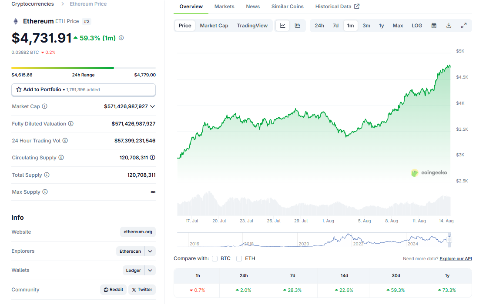This screenshot has height=304, width=486.
Task: Open the calendar date range picker
Action: tap(434, 26)
